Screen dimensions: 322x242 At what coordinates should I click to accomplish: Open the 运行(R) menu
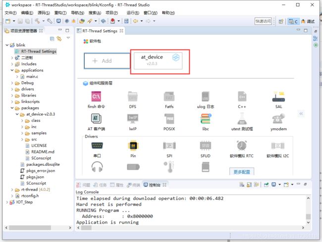coord(133,13)
